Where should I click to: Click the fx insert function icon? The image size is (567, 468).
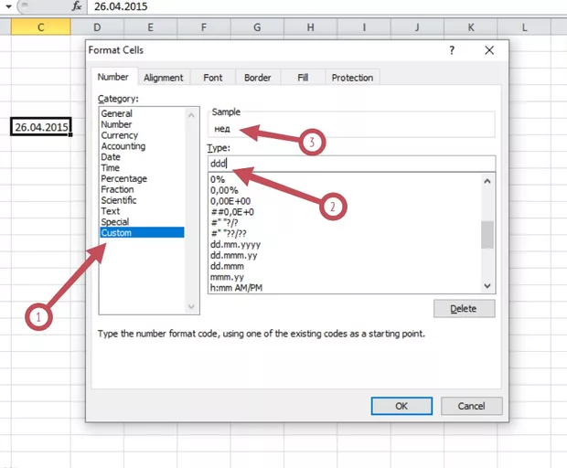point(76,6)
